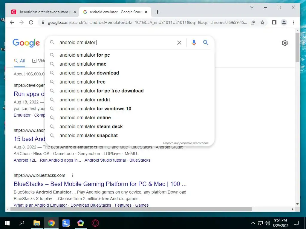Close the 'android emulator' Google Search tab

[x=146, y=12]
